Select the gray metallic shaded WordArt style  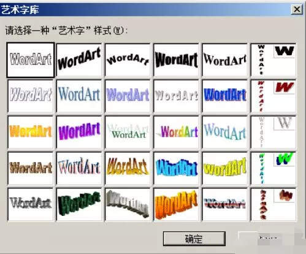coord(31,204)
